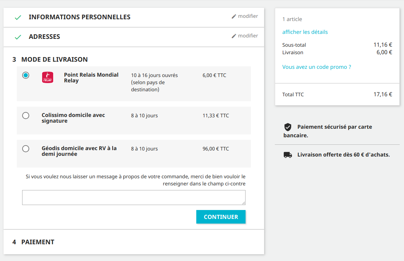The width and height of the screenshot is (404, 261).
Task: Click the pencil icon beside Informations Personnelles
Action: [x=234, y=16]
